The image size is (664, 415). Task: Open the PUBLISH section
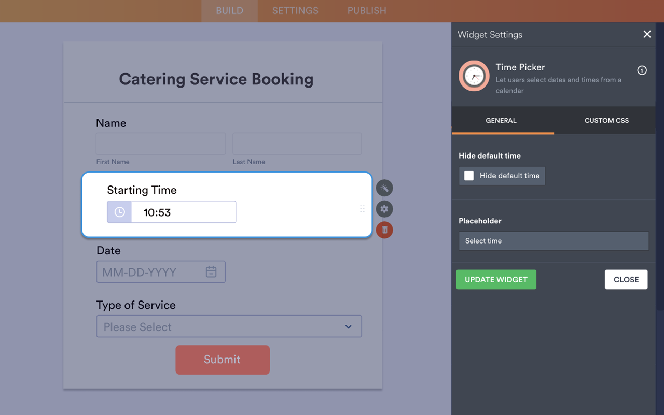coord(366,10)
